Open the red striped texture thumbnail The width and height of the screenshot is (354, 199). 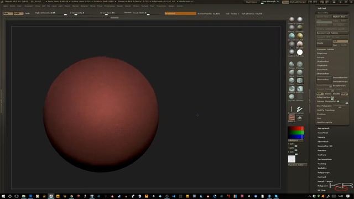[x=291, y=118]
